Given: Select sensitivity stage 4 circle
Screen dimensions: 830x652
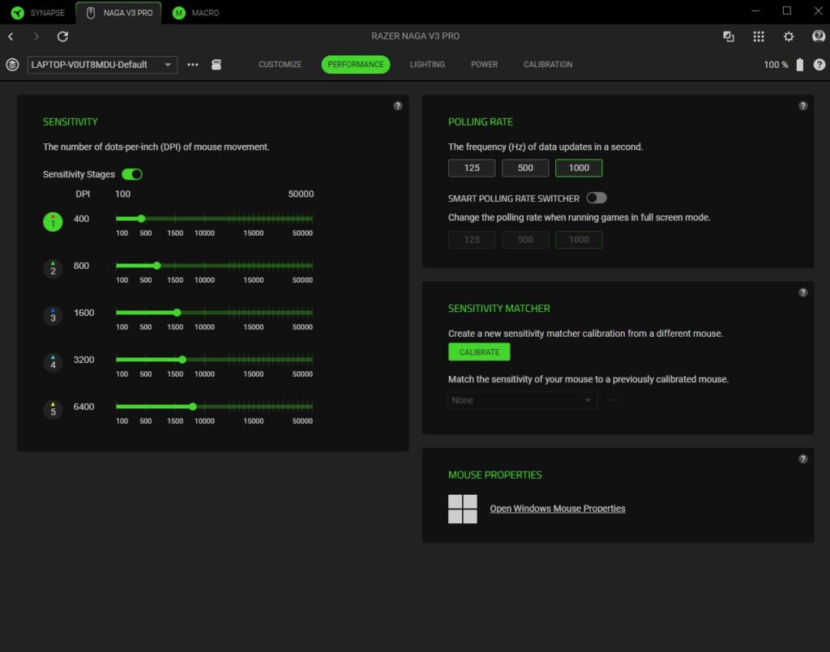Looking at the screenshot, I should [x=53, y=363].
